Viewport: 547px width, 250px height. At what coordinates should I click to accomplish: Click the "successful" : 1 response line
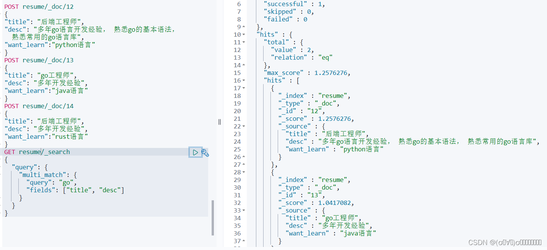tap(294, 4)
